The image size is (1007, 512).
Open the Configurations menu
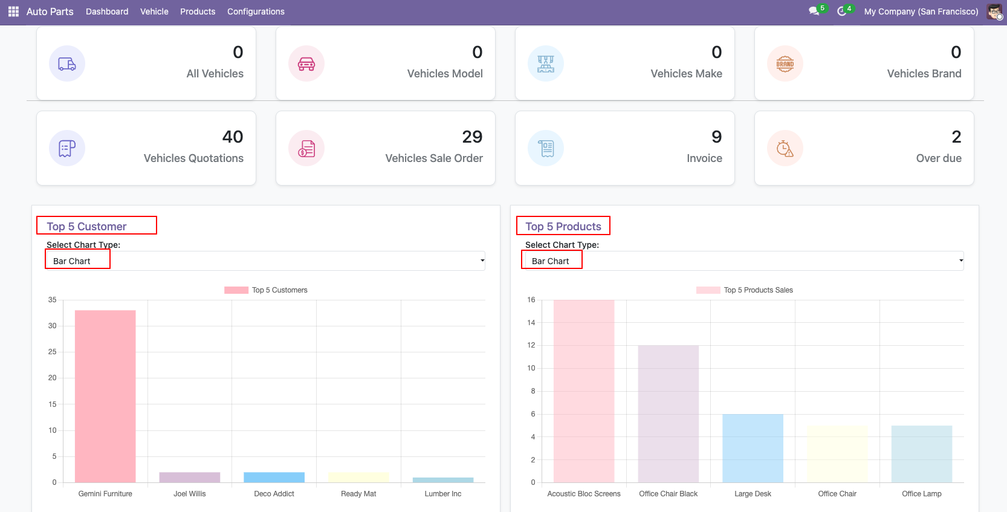(x=256, y=11)
